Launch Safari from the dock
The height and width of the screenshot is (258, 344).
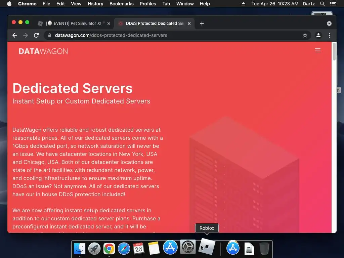(124, 248)
